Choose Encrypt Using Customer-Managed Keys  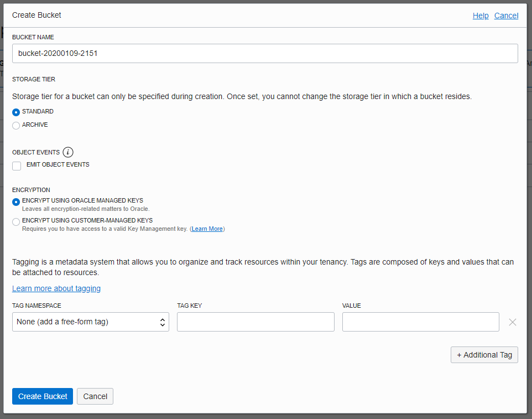16,221
